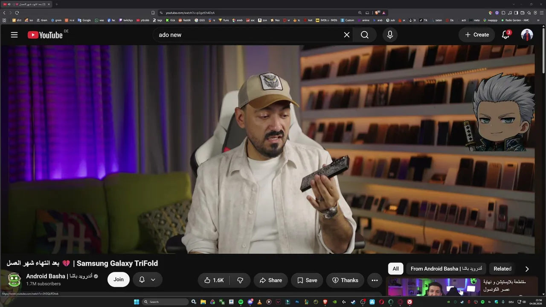This screenshot has height=307, width=546.
Task: Open the Brave Shields lion icon
Action: (x=378, y=13)
